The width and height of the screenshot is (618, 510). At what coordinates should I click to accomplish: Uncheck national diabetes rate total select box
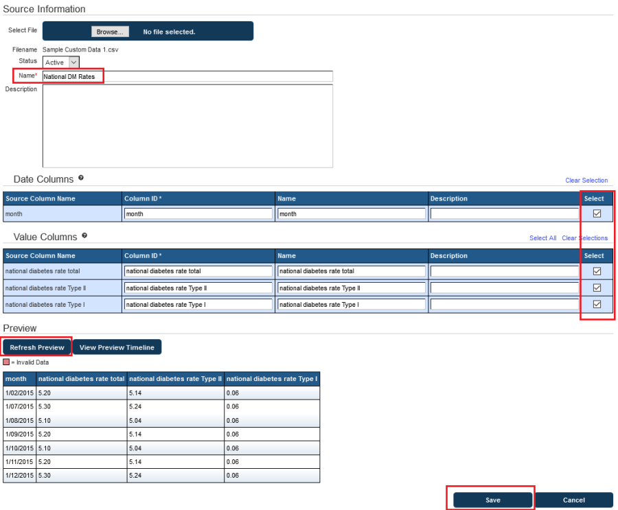[x=597, y=271]
